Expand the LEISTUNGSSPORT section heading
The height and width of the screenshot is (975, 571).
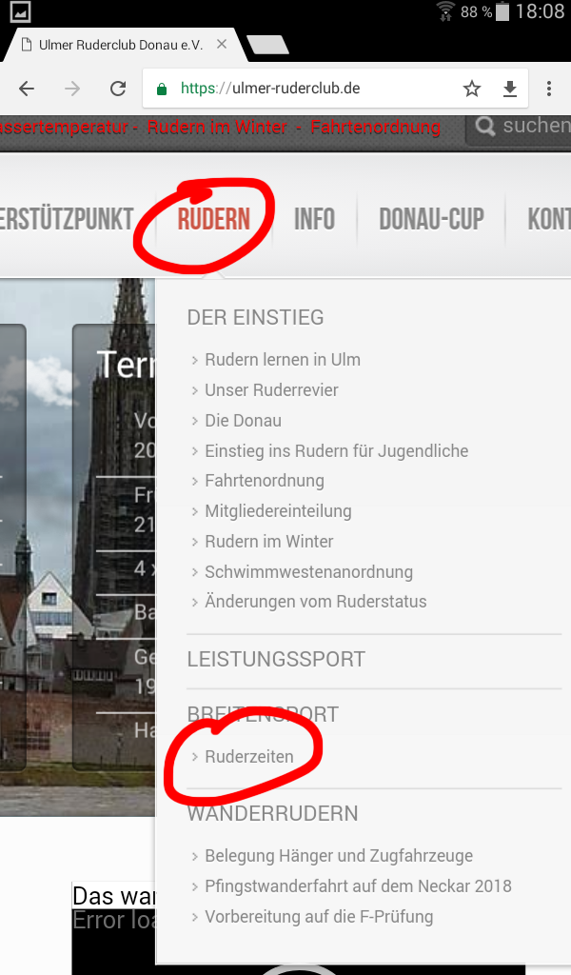pos(277,659)
